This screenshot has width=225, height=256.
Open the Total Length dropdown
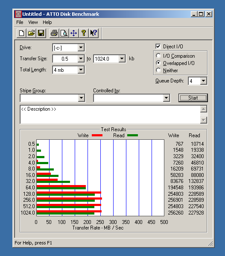click(81, 70)
